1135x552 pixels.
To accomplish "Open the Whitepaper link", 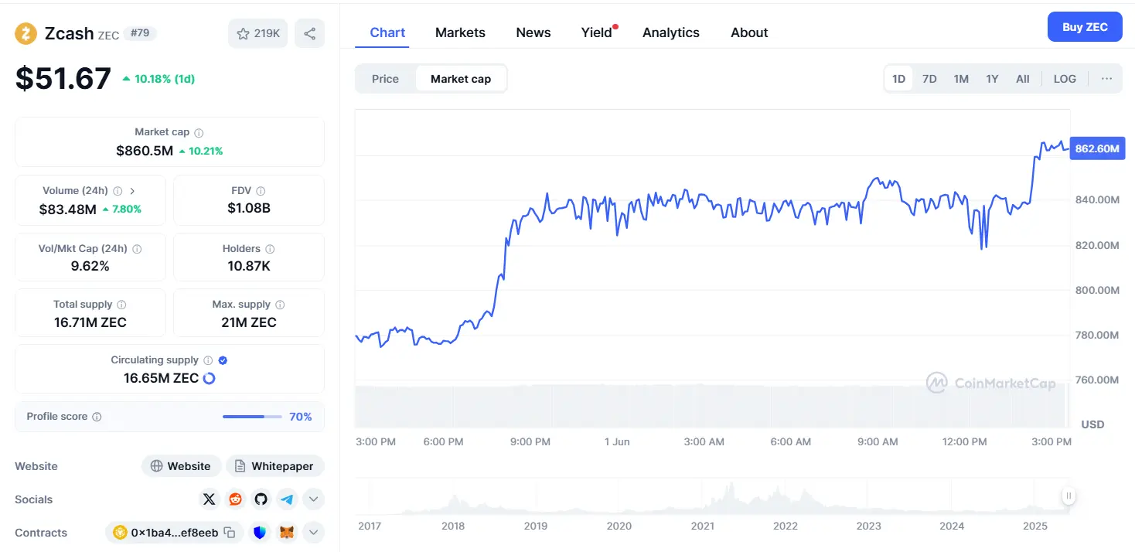I will 275,466.
